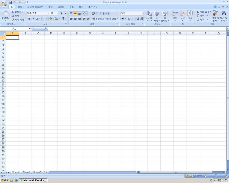Toggle center horizontal alignment
This screenshot has width=229, height=183.
pos(75,19)
